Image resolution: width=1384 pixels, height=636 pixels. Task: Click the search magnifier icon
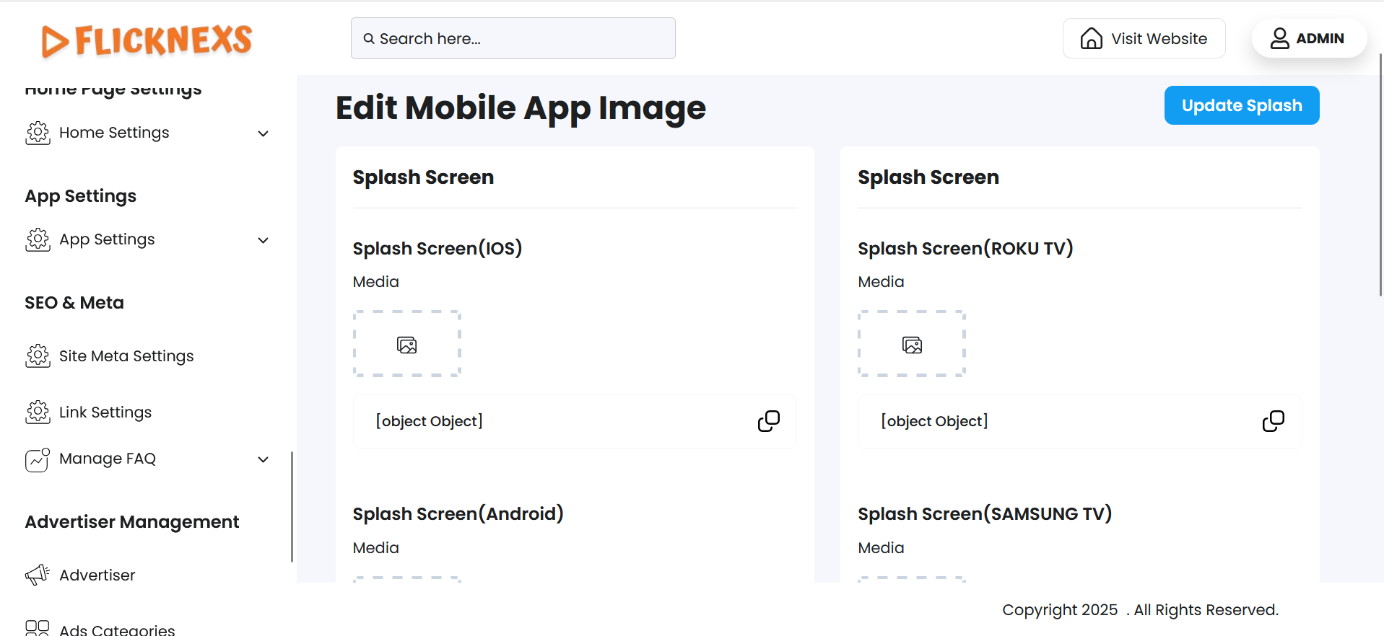pyautogui.click(x=369, y=39)
